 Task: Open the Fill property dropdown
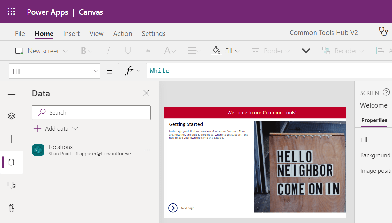[x=54, y=71]
